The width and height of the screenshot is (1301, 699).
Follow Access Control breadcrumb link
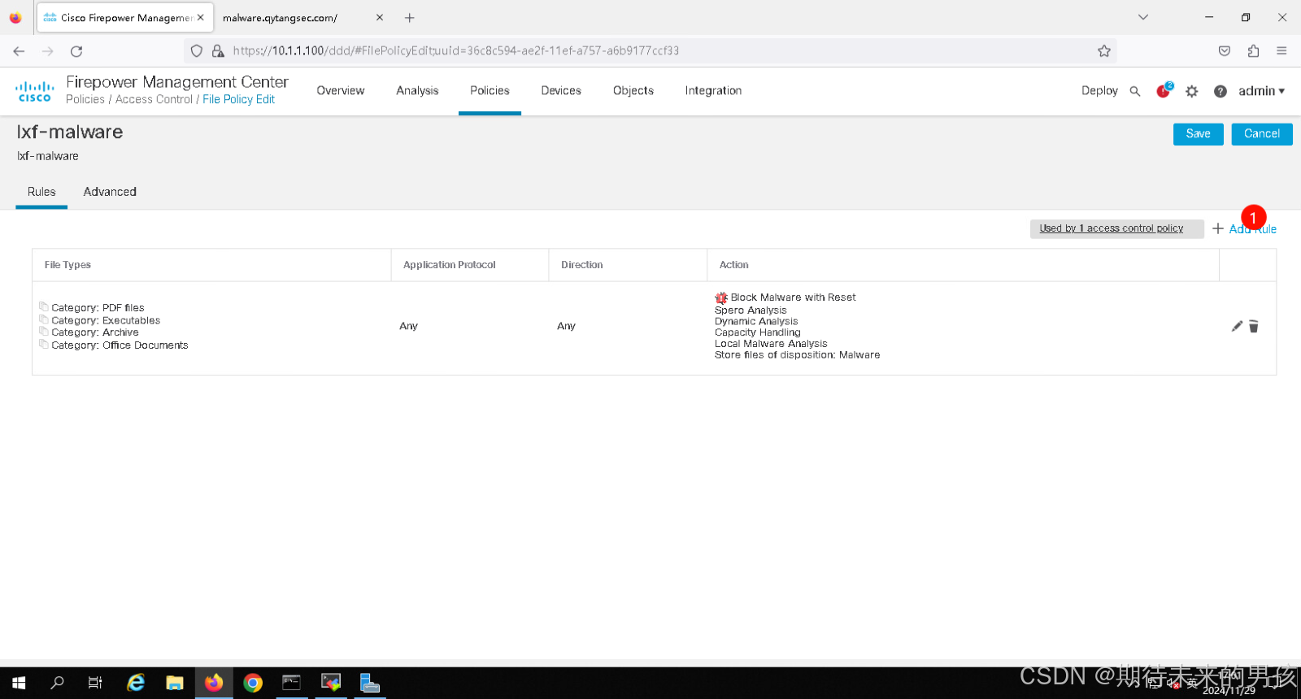154,99
